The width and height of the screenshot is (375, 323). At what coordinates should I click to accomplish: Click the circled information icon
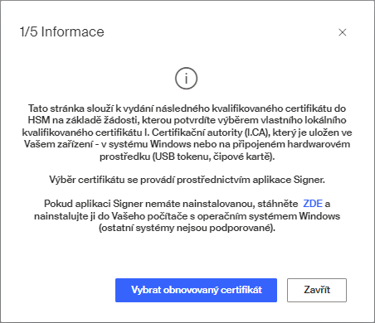(186, 78)
